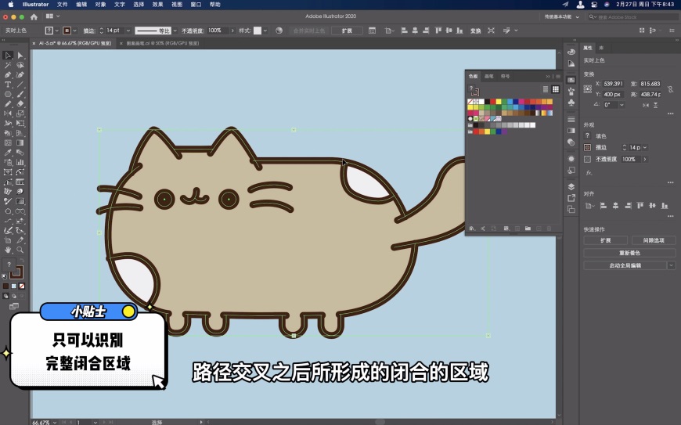Toggle the None color button in toolbox
This screenshot has height=425, width=681.
click(x=22, y=286)
